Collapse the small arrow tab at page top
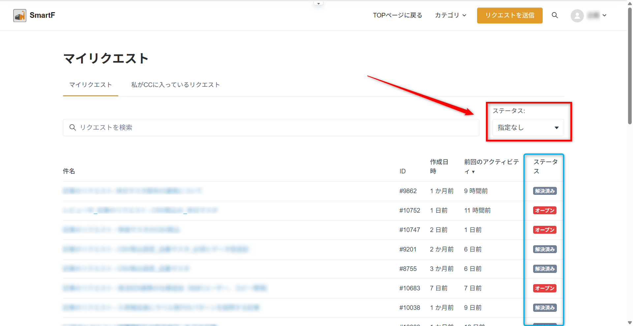633x326 pixels. tap(318, 4)
